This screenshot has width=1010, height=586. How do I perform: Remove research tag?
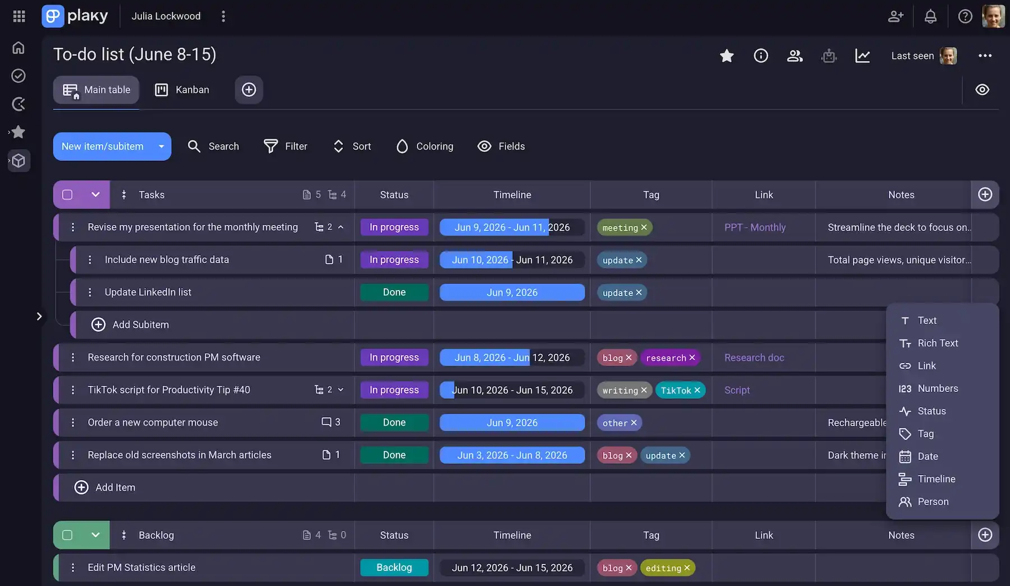[x=692, y=358]
